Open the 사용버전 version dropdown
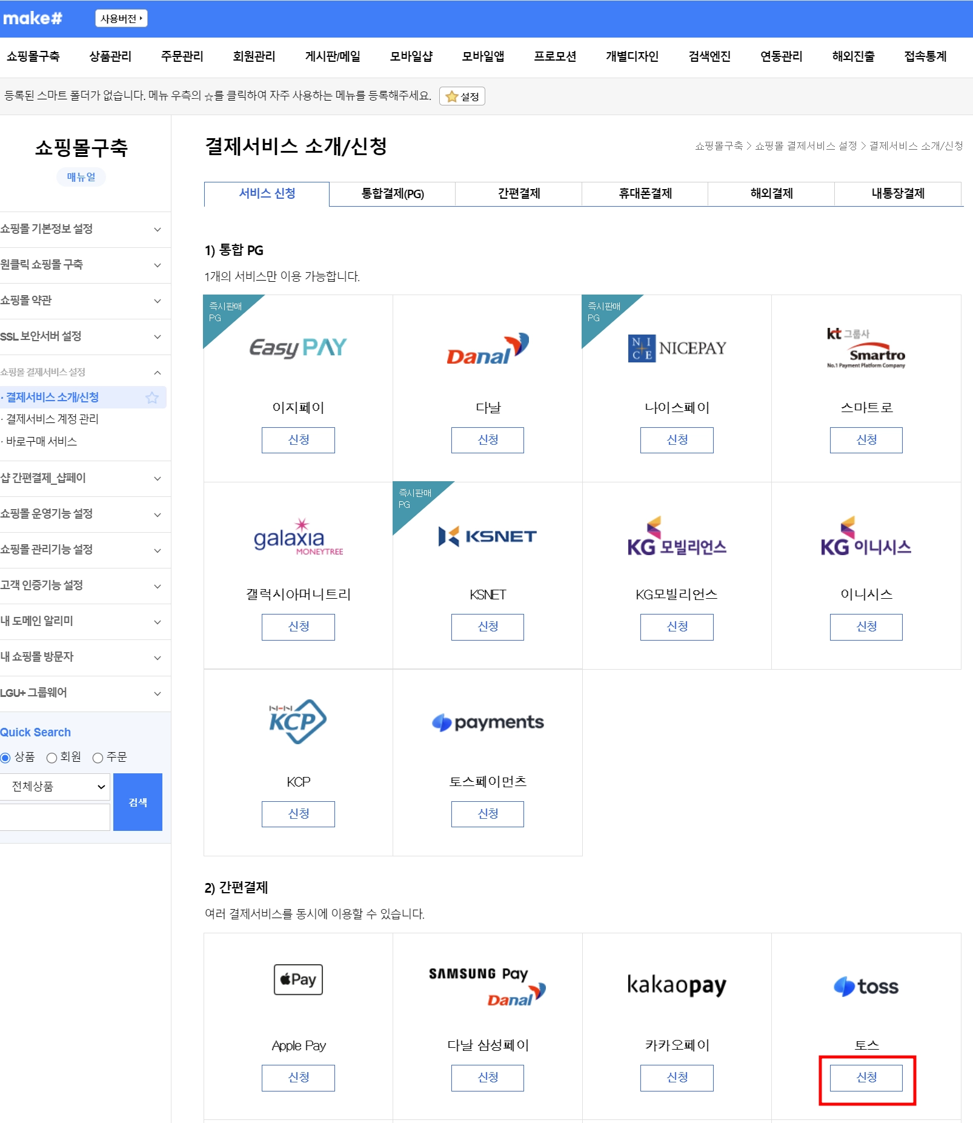Viewport: 973px width, 1123px height. pos(121,18)
